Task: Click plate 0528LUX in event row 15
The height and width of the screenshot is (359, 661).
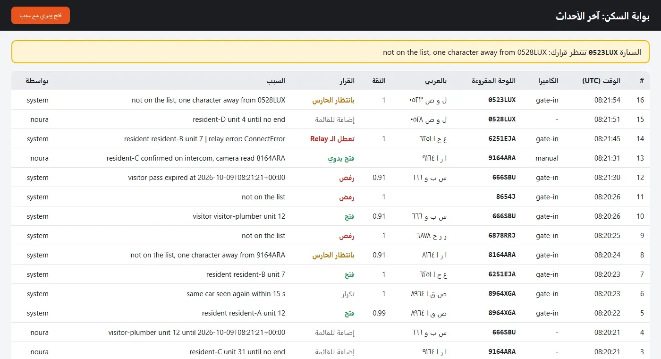Action: 502,120
